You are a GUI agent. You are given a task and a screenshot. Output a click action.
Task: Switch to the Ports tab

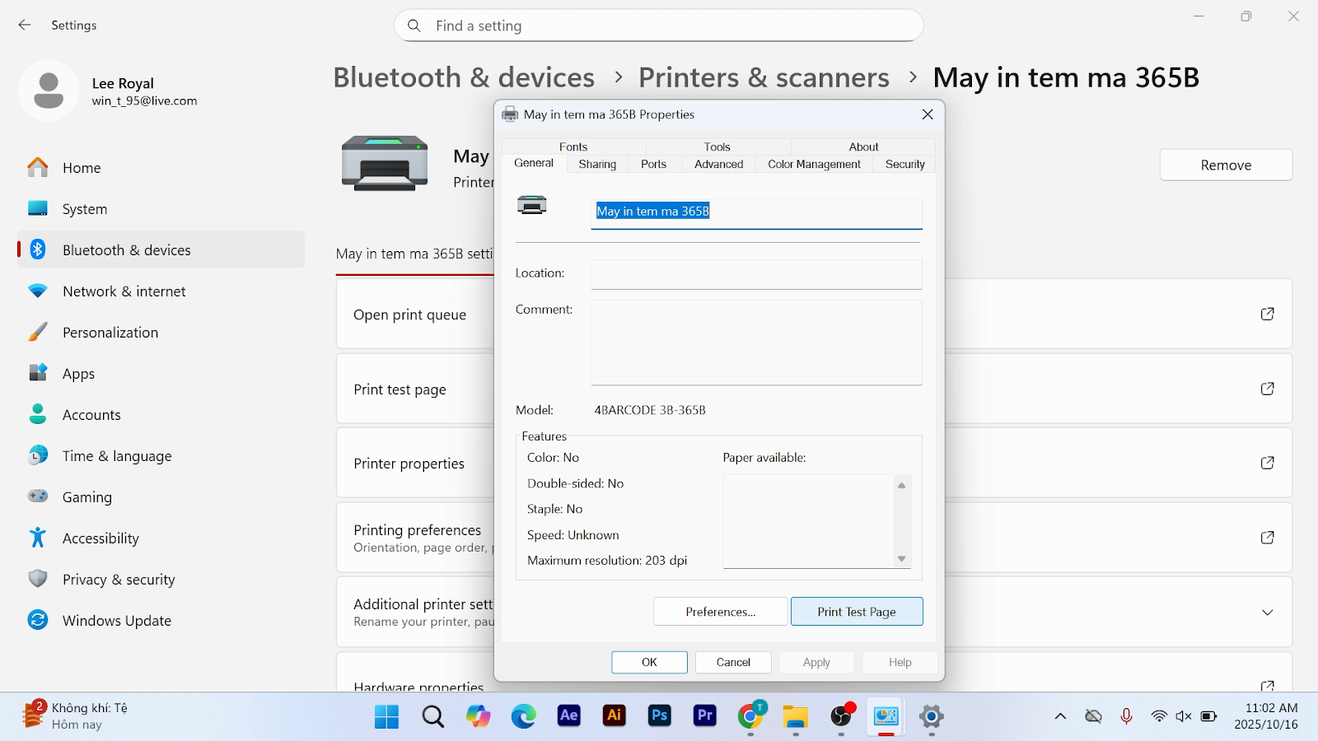pyautogui.click(x=653, y=165)
